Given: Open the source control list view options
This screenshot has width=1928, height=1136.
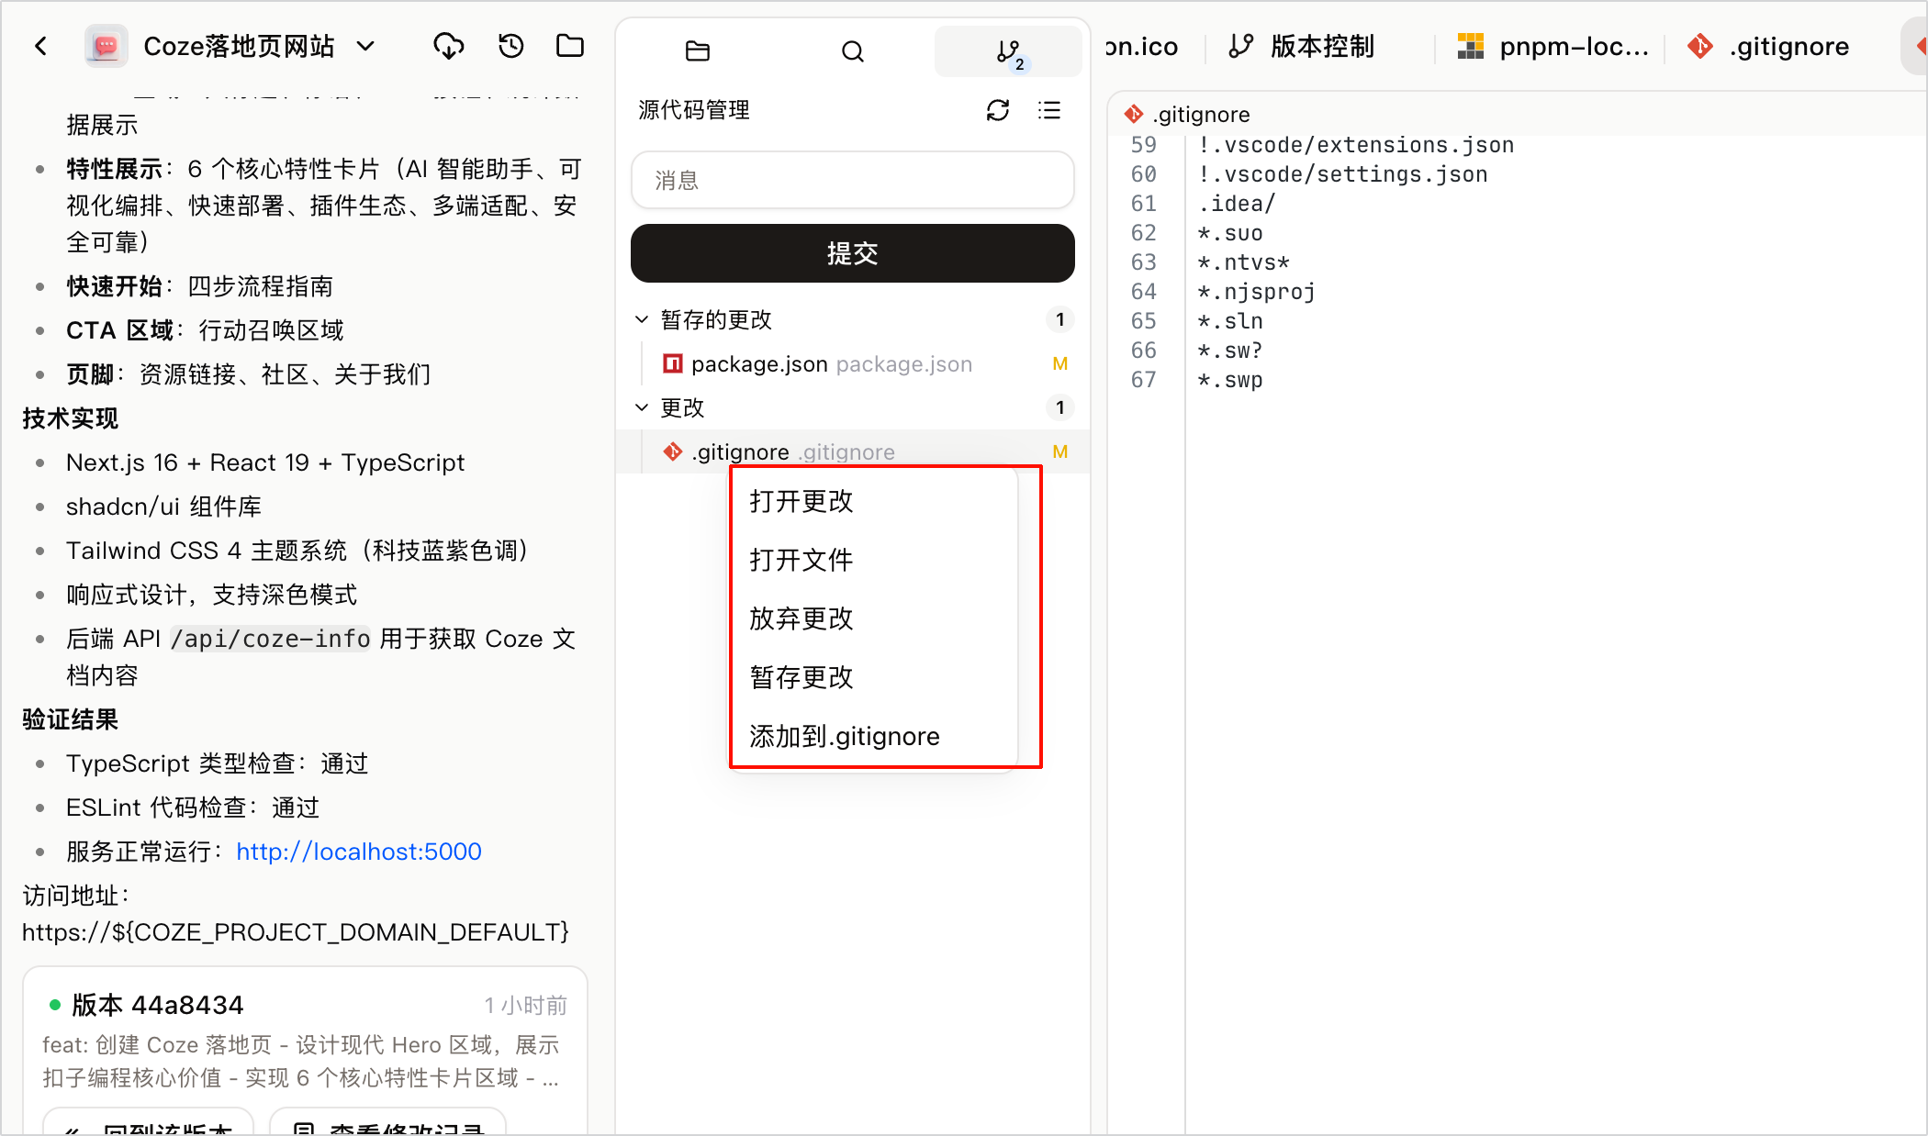Looking at the screenshot, I should pyautogui.click(x=1049, y=111).
